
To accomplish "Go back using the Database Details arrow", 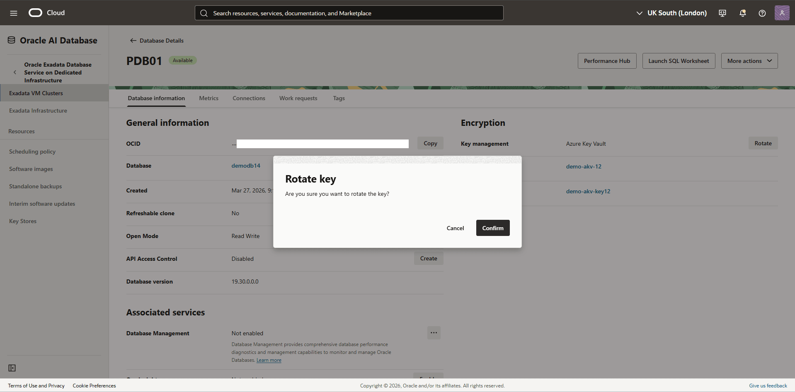I will 133,40.
